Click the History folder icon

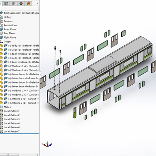[x=2, y=17]
